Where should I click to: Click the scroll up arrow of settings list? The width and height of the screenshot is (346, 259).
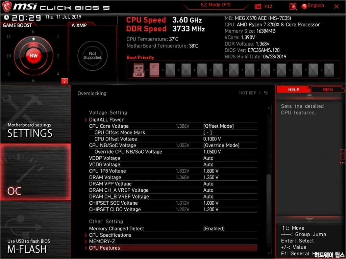click(269, 108)
